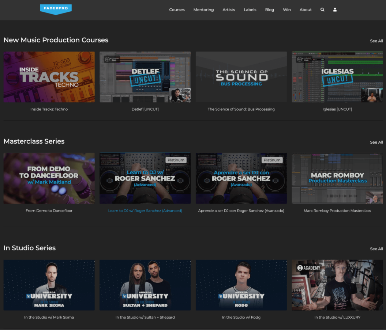Click the 'From Demo to Dancefloor' title
The image size is (386, 330).
pos(49,210)
